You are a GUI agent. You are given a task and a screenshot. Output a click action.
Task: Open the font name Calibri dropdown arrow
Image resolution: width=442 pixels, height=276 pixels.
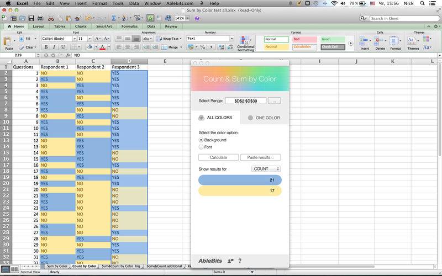tap(75, 39)
